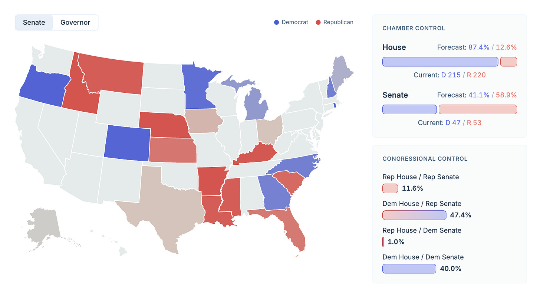Select the Senate tab
Screen dimensions: 540x296
34,22
